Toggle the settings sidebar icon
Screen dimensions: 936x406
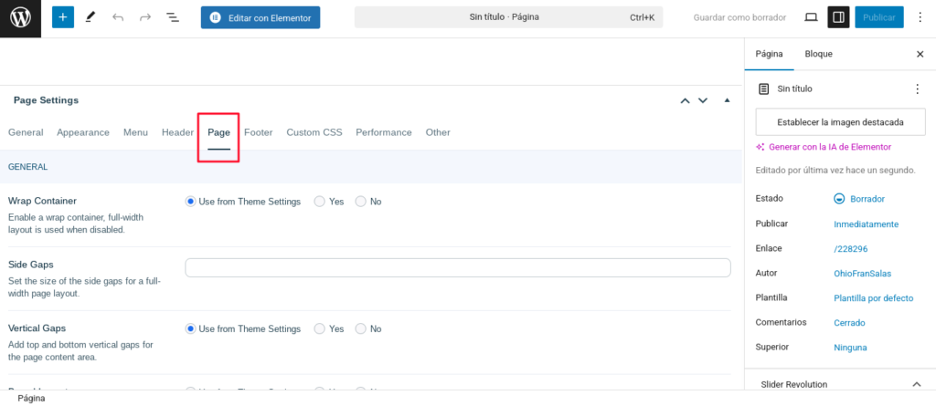coord(838,17)
